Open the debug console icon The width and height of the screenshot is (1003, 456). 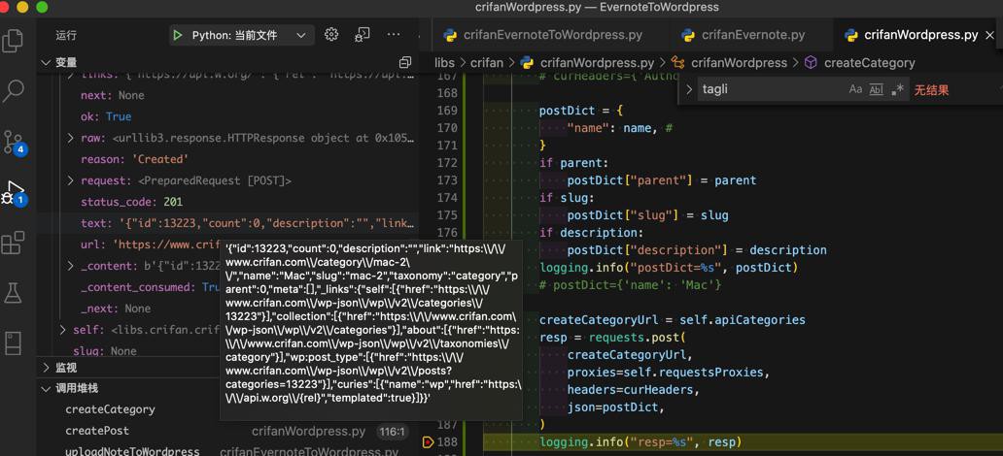tap(363, 35)
